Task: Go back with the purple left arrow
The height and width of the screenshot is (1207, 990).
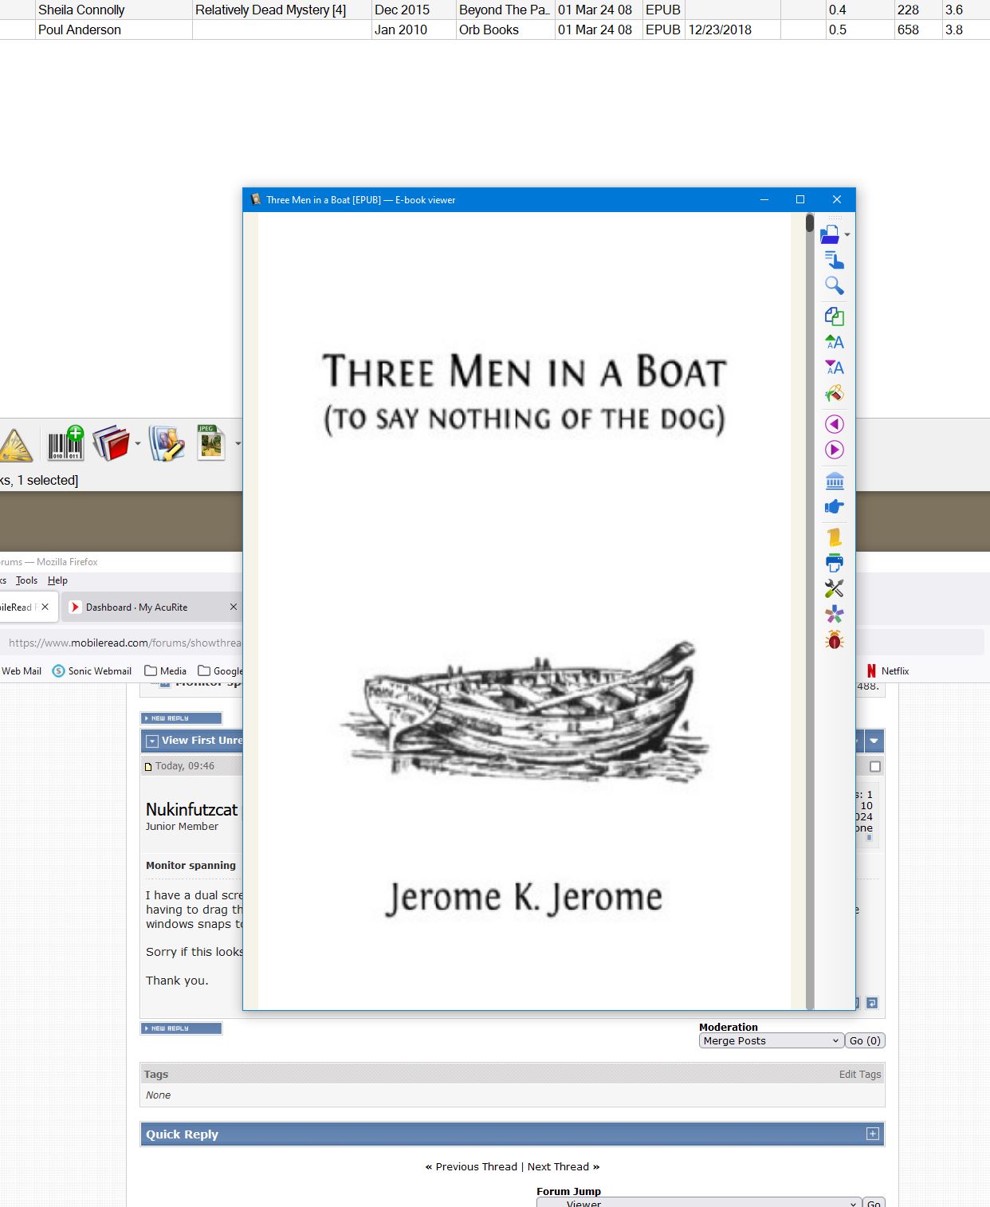Action: click(x=835, y=424)
